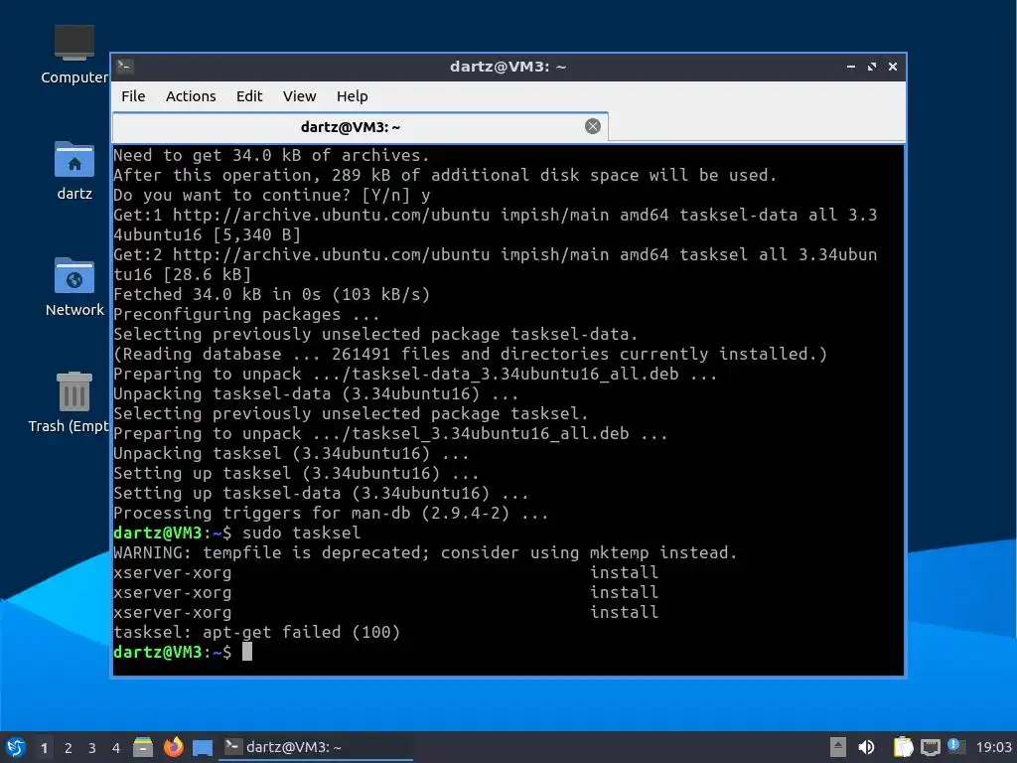Select the Network desktop icon
This screenshot has width=1017, height=763.
[x=73, y=287]
